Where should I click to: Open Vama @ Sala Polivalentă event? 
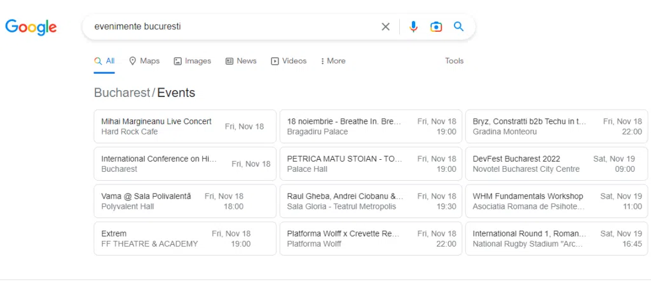click(x=185, y=201)
